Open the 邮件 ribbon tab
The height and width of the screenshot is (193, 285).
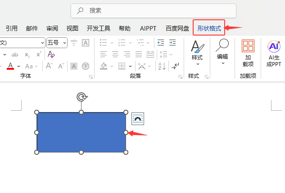32,28
